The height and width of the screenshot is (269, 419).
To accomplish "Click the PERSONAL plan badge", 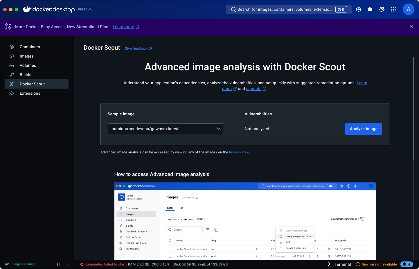I will coord(86,9).
